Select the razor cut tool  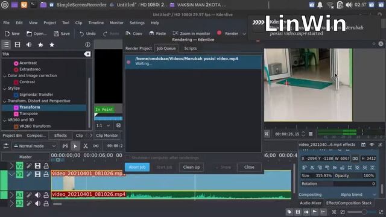pyautogui.click(x=86, y=146)
